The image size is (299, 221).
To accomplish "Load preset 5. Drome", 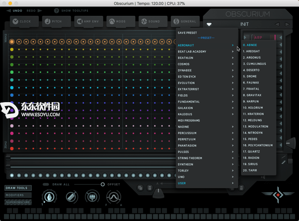I will (x=258, y=76).
